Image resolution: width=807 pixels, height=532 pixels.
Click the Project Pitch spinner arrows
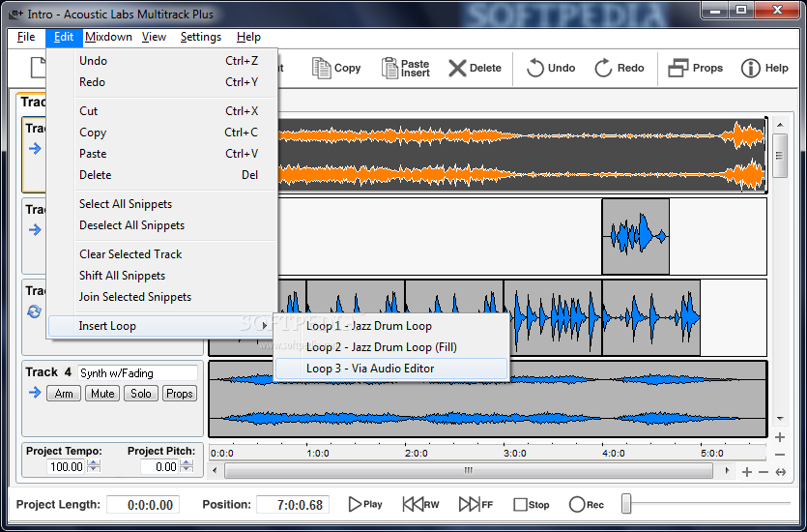click(187, 466)
